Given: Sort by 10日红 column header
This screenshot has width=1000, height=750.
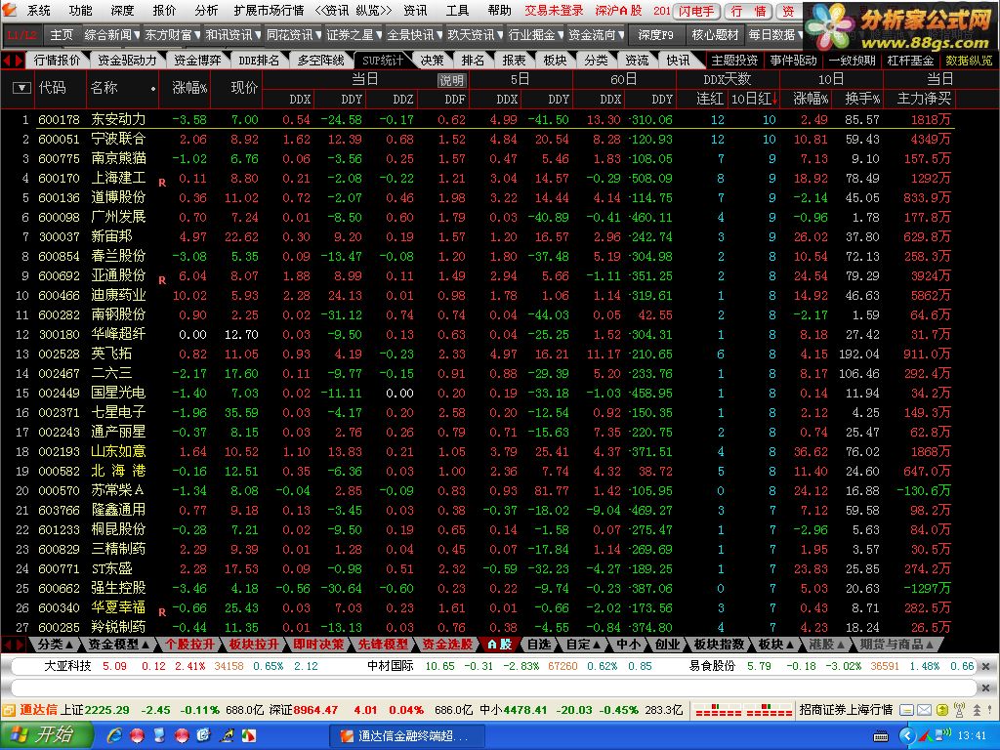Looking at the screenshot, I should [755, 100].
